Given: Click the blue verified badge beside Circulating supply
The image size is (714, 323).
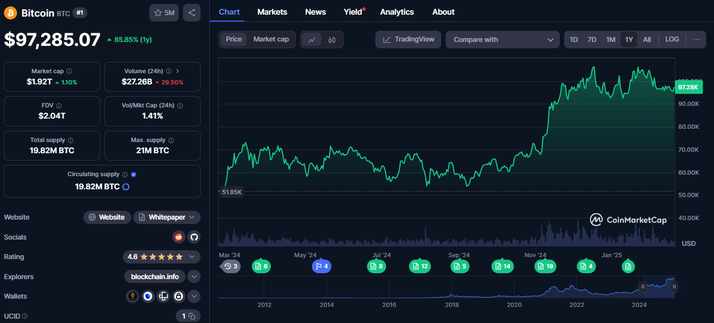Looking at the screenshot, I should tap(134, 175).
